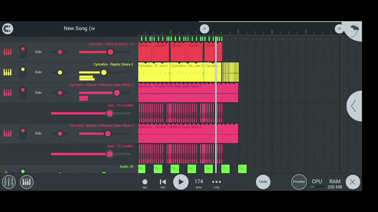Image resolution: width=378 pixels, height=212 pixels.
Task: Start playback with the play button
Action: 181,182
